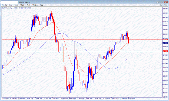Click the 20 Jul 2008 date label
169x101 pixels.
click(x=55, y=99)
